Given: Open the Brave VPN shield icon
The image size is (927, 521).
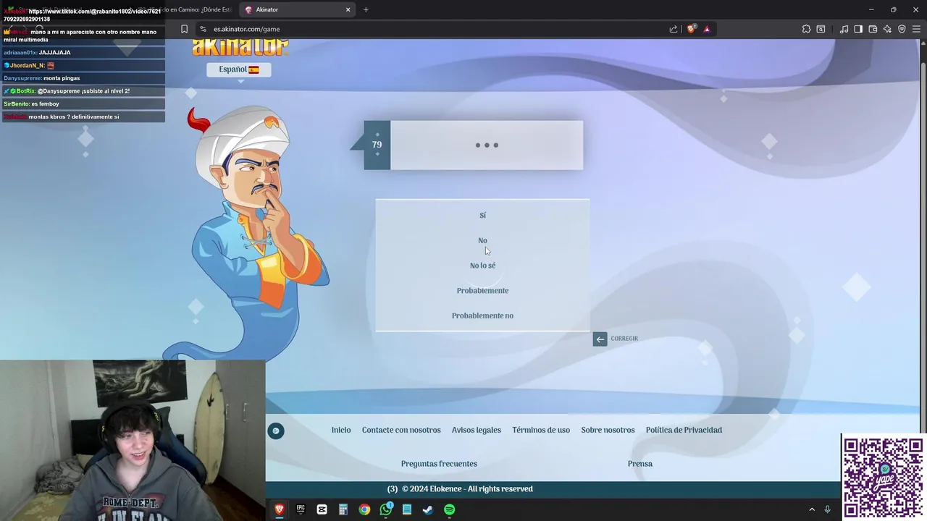Looking at the screenshot, I should (x=902, y=29).
